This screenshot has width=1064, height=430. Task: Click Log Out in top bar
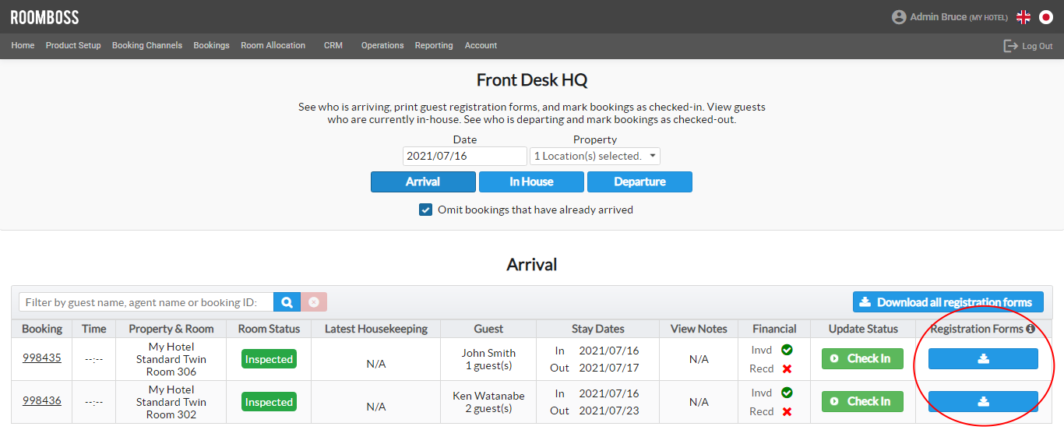[1028, 46]
